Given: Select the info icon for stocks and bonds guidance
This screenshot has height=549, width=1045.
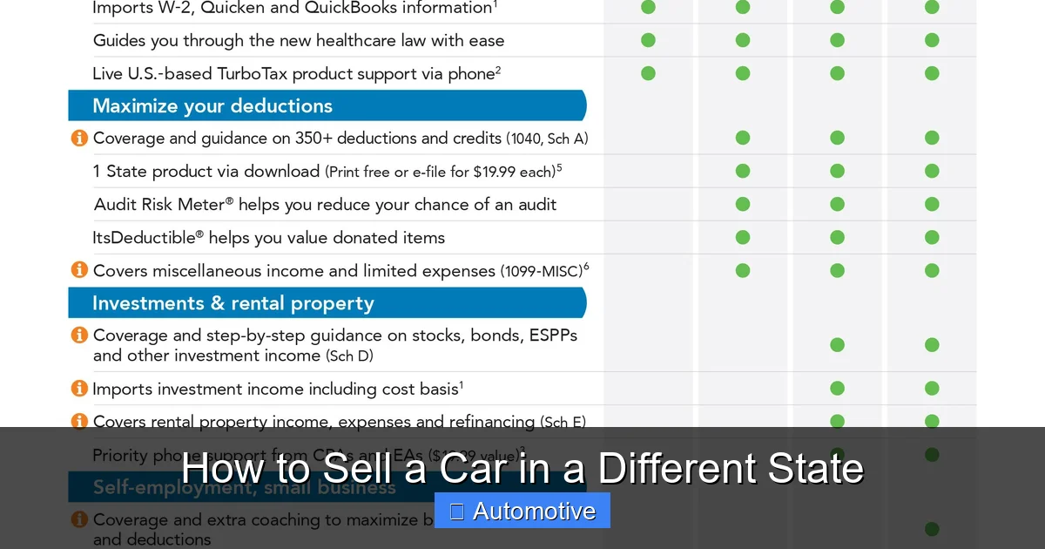Looking at the screenshot, I should click(x=79, y=335).
